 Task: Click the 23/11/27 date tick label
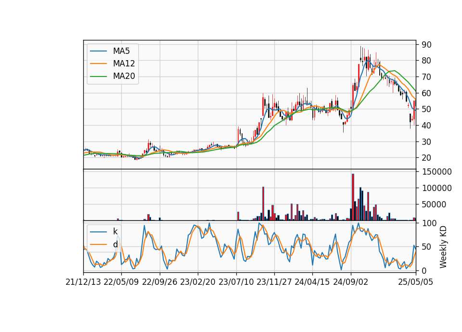point(274,282)
